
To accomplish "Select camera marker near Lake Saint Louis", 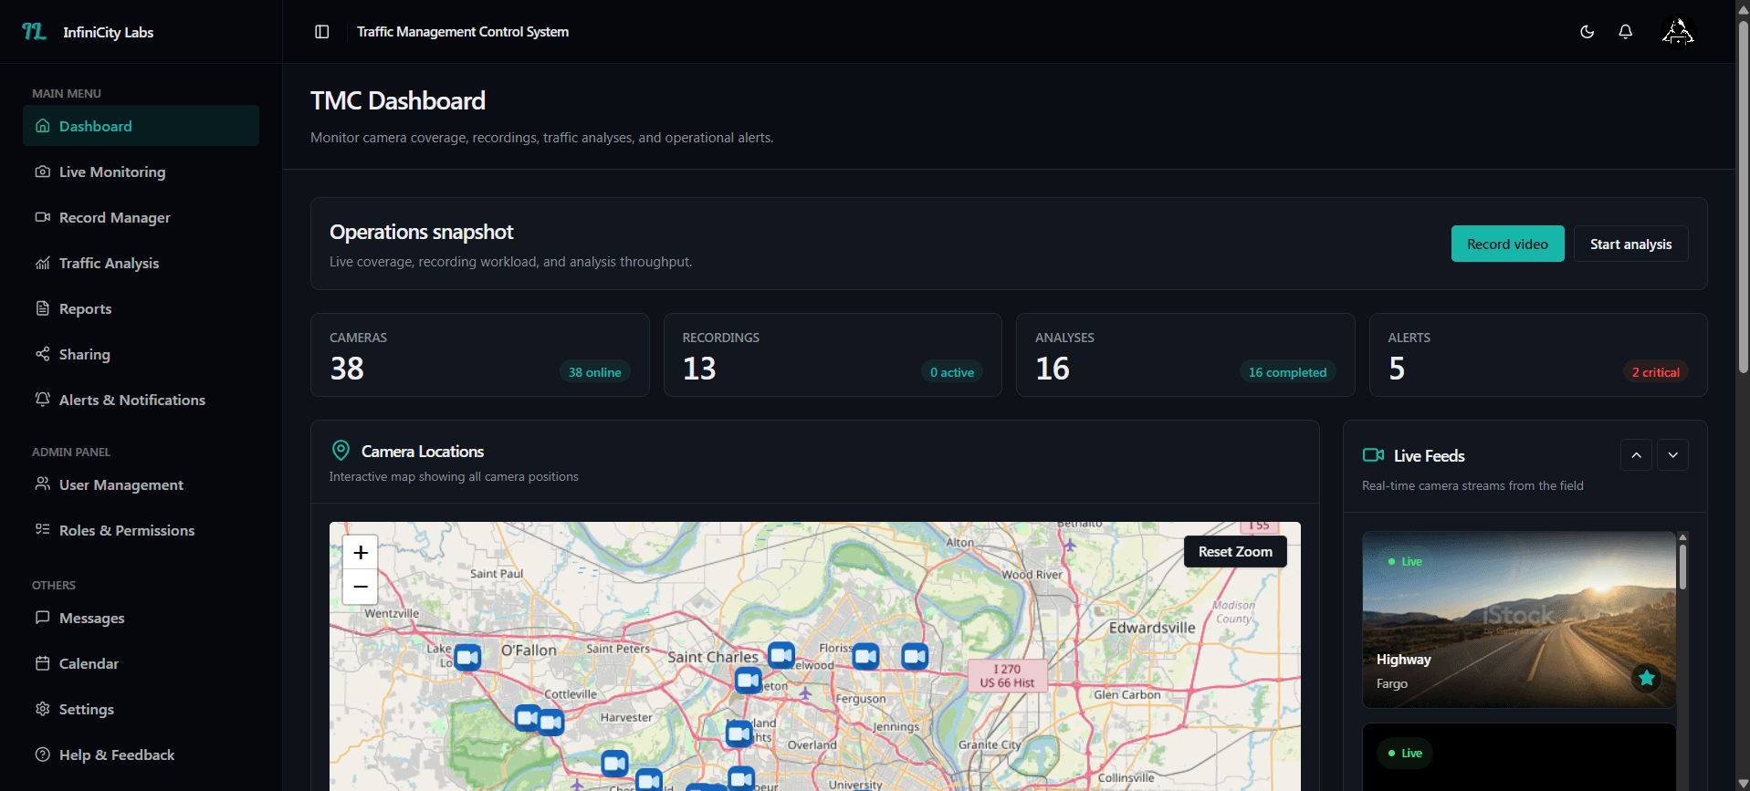I will coord(467,657).
